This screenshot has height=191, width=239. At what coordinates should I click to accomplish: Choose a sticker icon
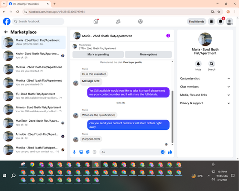click(88, 152)
